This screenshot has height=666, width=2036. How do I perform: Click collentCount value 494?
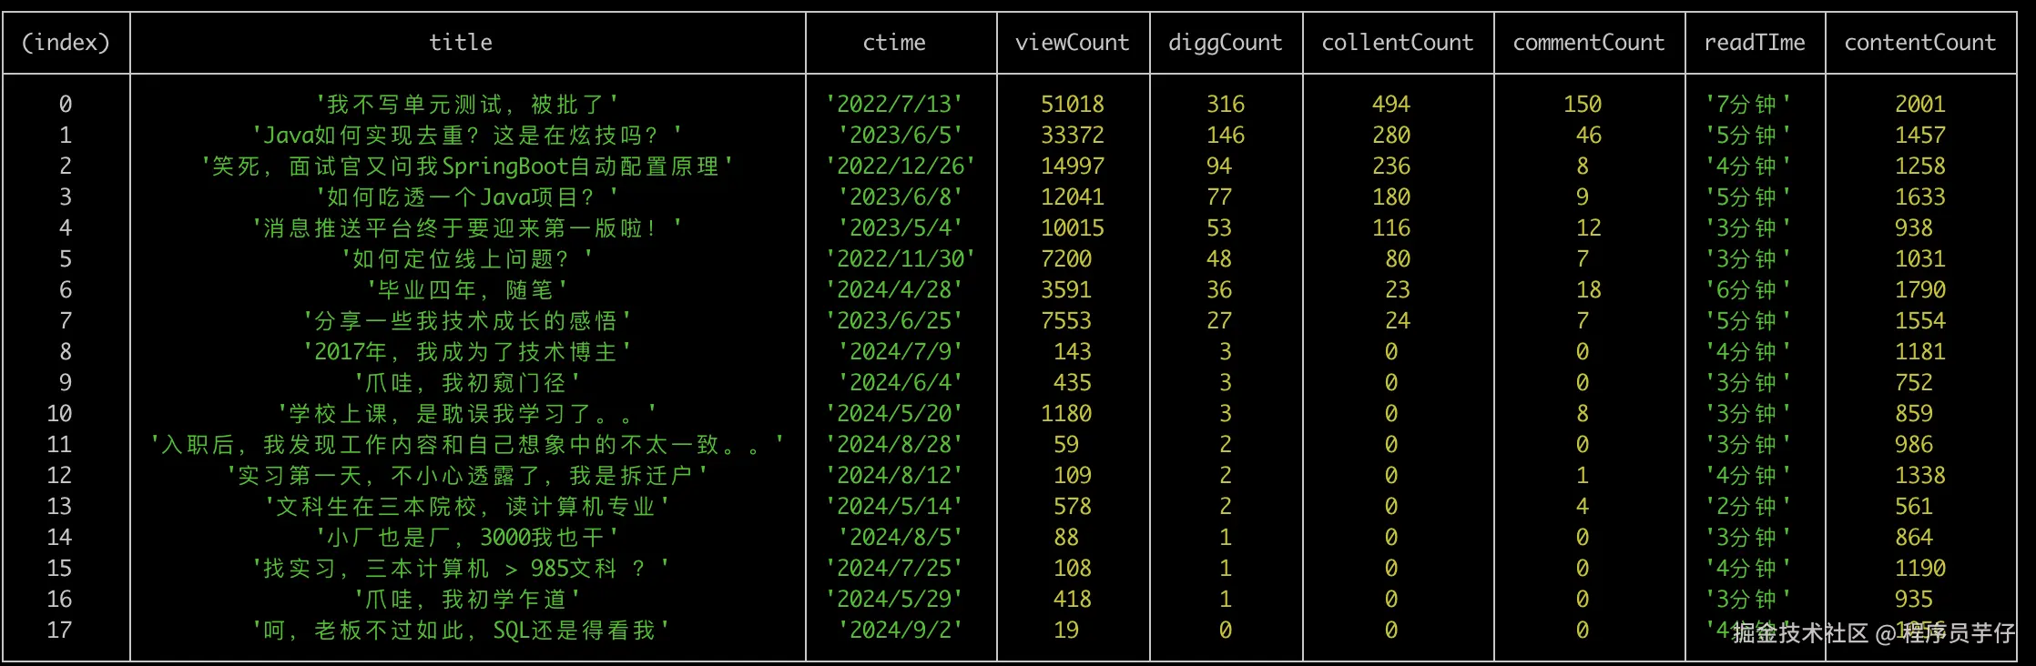point(1391,105)
